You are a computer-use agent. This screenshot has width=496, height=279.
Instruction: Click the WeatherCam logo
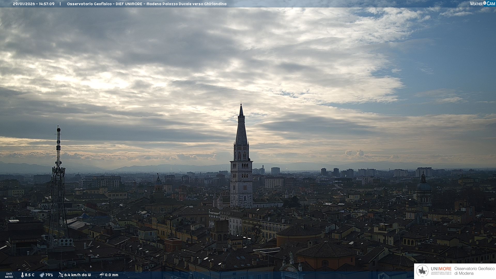[482, 4]
